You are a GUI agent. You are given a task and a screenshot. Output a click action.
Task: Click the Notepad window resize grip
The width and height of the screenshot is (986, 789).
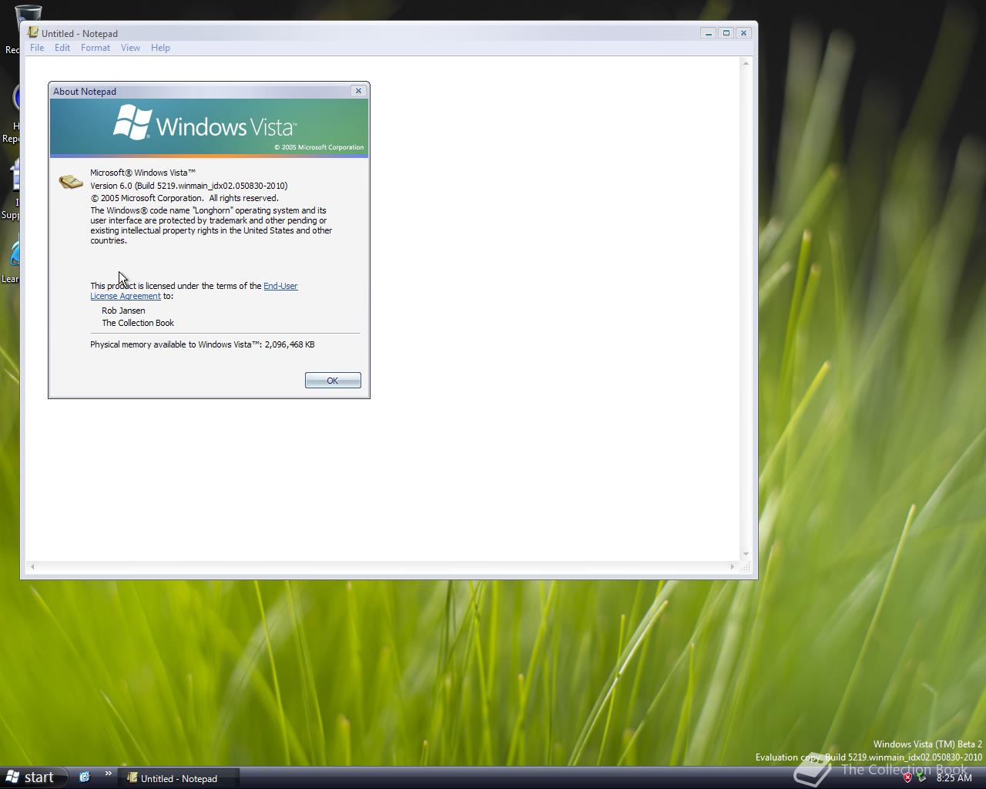pyautogui.click(x=745, y=566)
